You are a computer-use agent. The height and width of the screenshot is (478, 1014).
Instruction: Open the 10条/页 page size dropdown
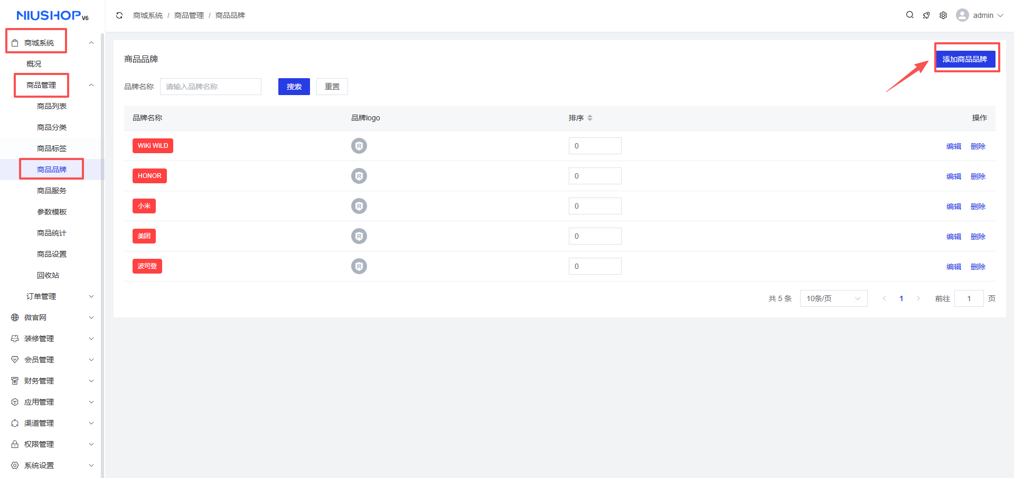(x=833, y=298)
